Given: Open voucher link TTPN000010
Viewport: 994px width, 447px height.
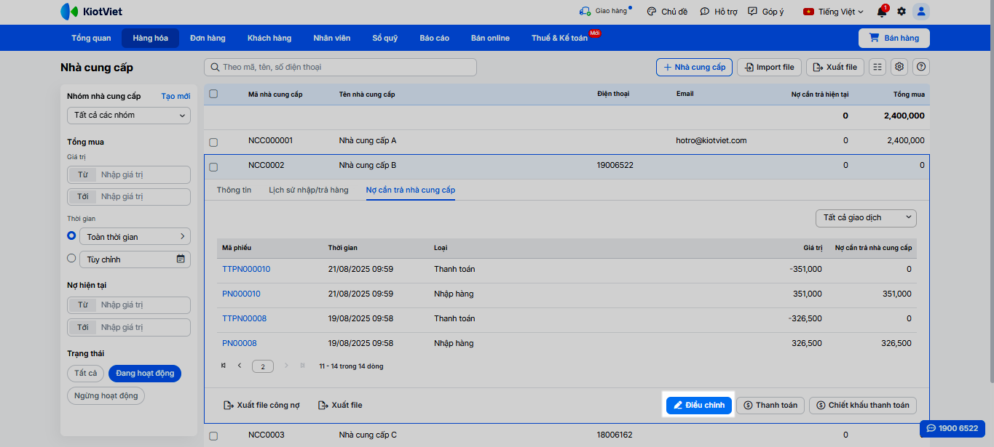Looking at the screenshot, I should [x=246, y=269].
